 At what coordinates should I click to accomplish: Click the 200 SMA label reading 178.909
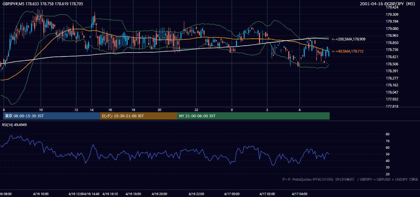(x=349, y=39)
